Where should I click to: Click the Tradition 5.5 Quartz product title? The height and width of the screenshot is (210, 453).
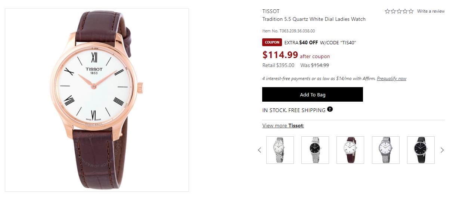[x=314, y=19]
